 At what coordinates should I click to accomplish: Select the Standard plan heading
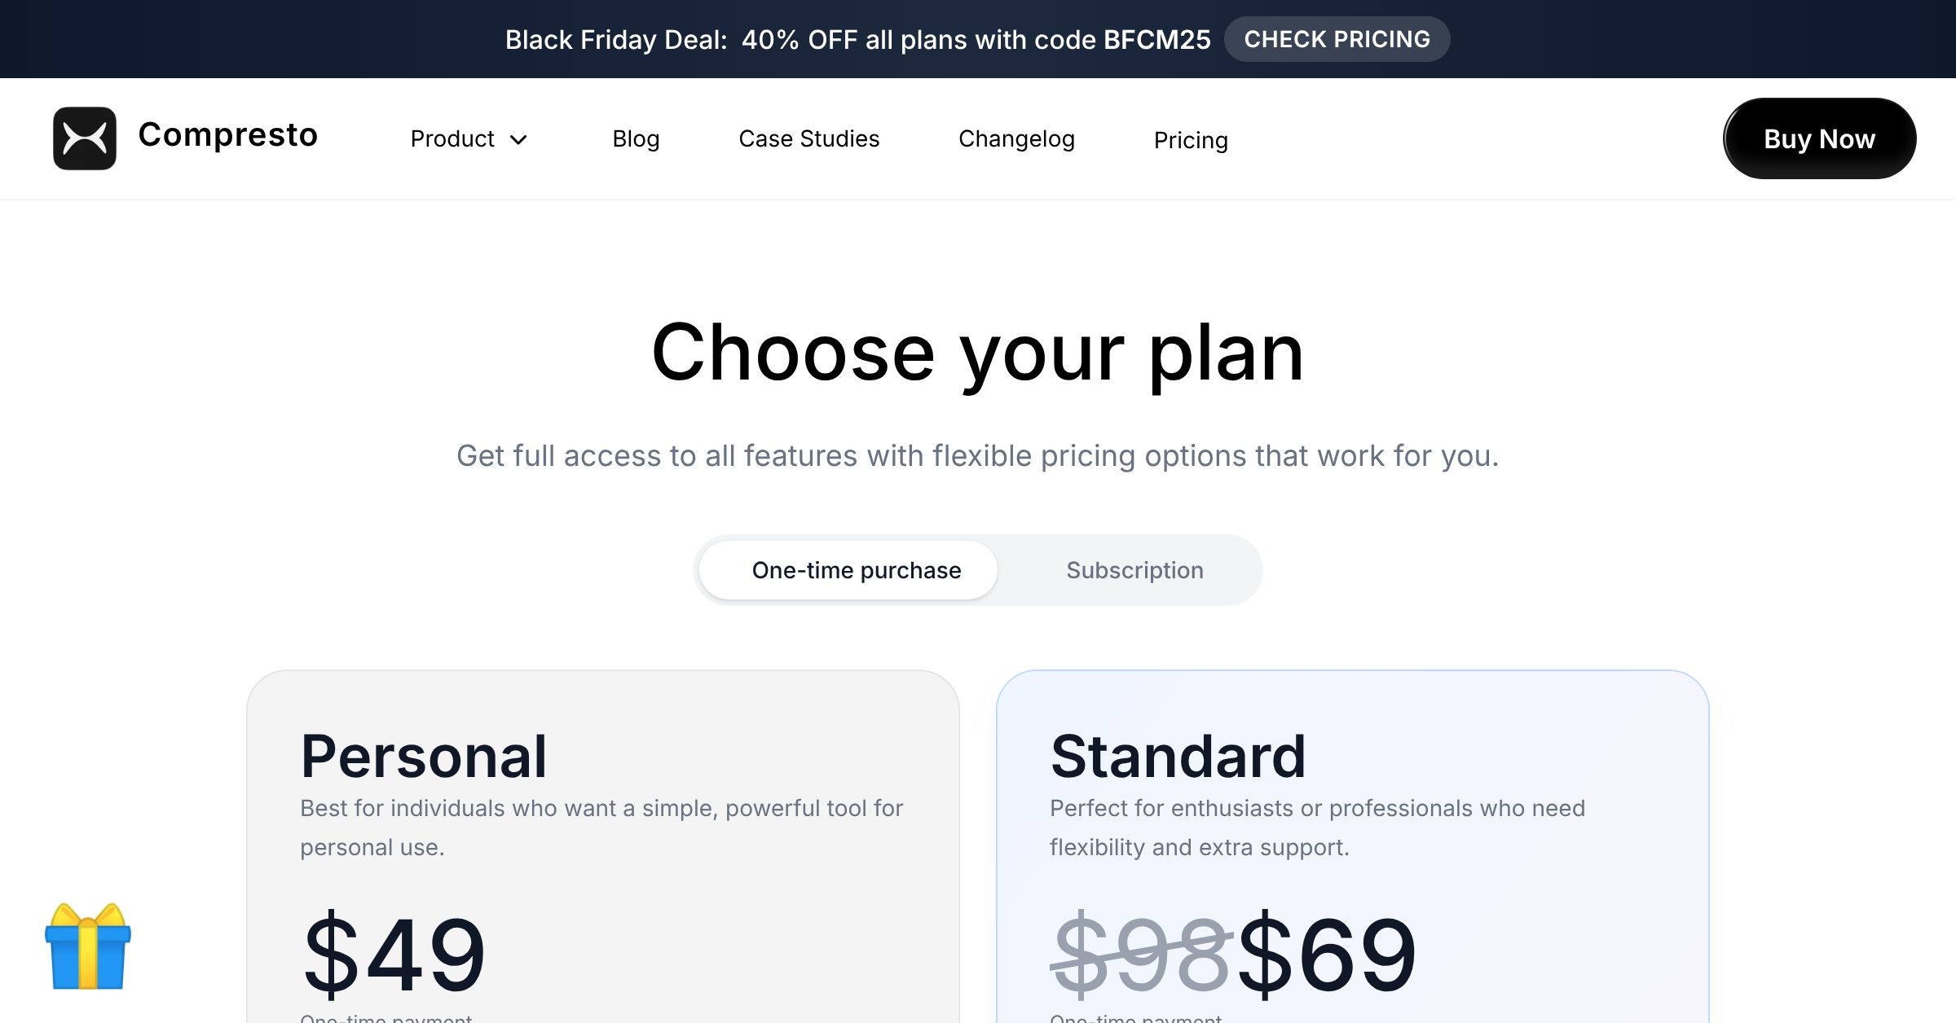point(1178,757)
